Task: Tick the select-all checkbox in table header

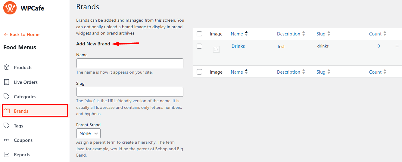Action: tap(199, 34)
